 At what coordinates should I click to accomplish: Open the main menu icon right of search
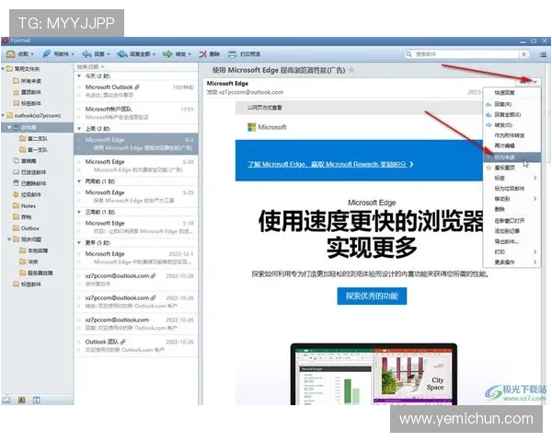[x=543, y=54]
